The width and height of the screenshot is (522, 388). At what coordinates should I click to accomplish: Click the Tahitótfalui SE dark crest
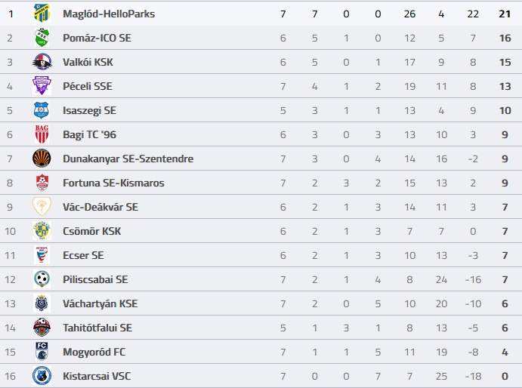tap(42, 327)
